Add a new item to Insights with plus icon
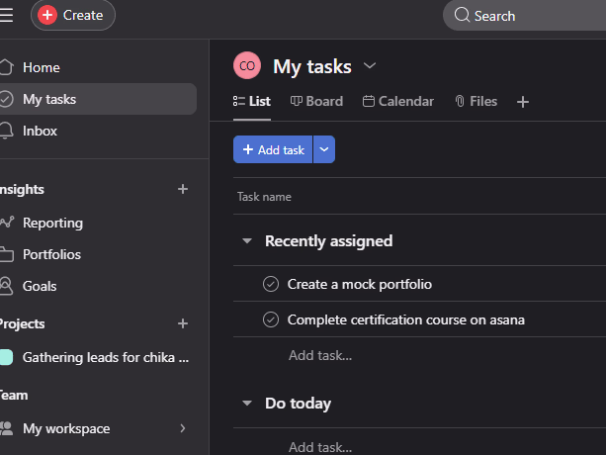Viewport: 606px width, 455px height. 182,189
